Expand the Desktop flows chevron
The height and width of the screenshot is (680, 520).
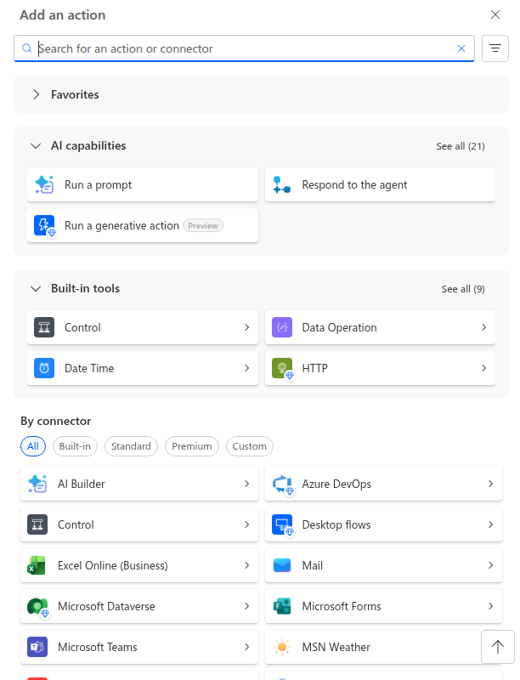click(491, 524)
